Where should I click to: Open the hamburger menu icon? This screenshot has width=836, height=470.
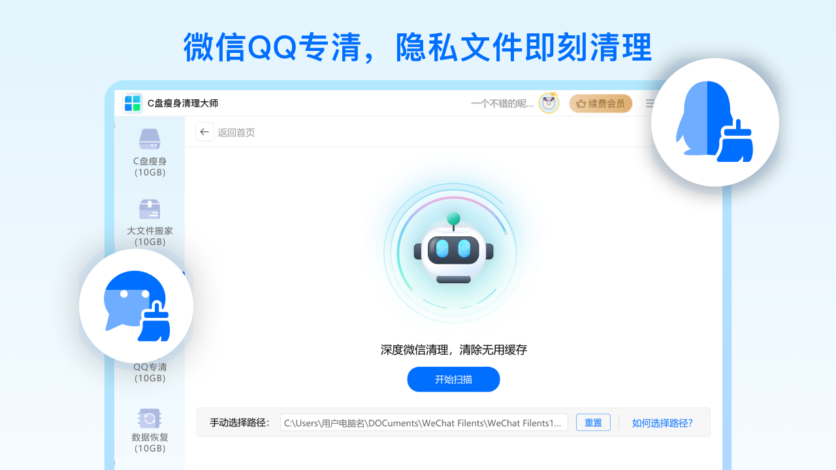click(649, 103)
